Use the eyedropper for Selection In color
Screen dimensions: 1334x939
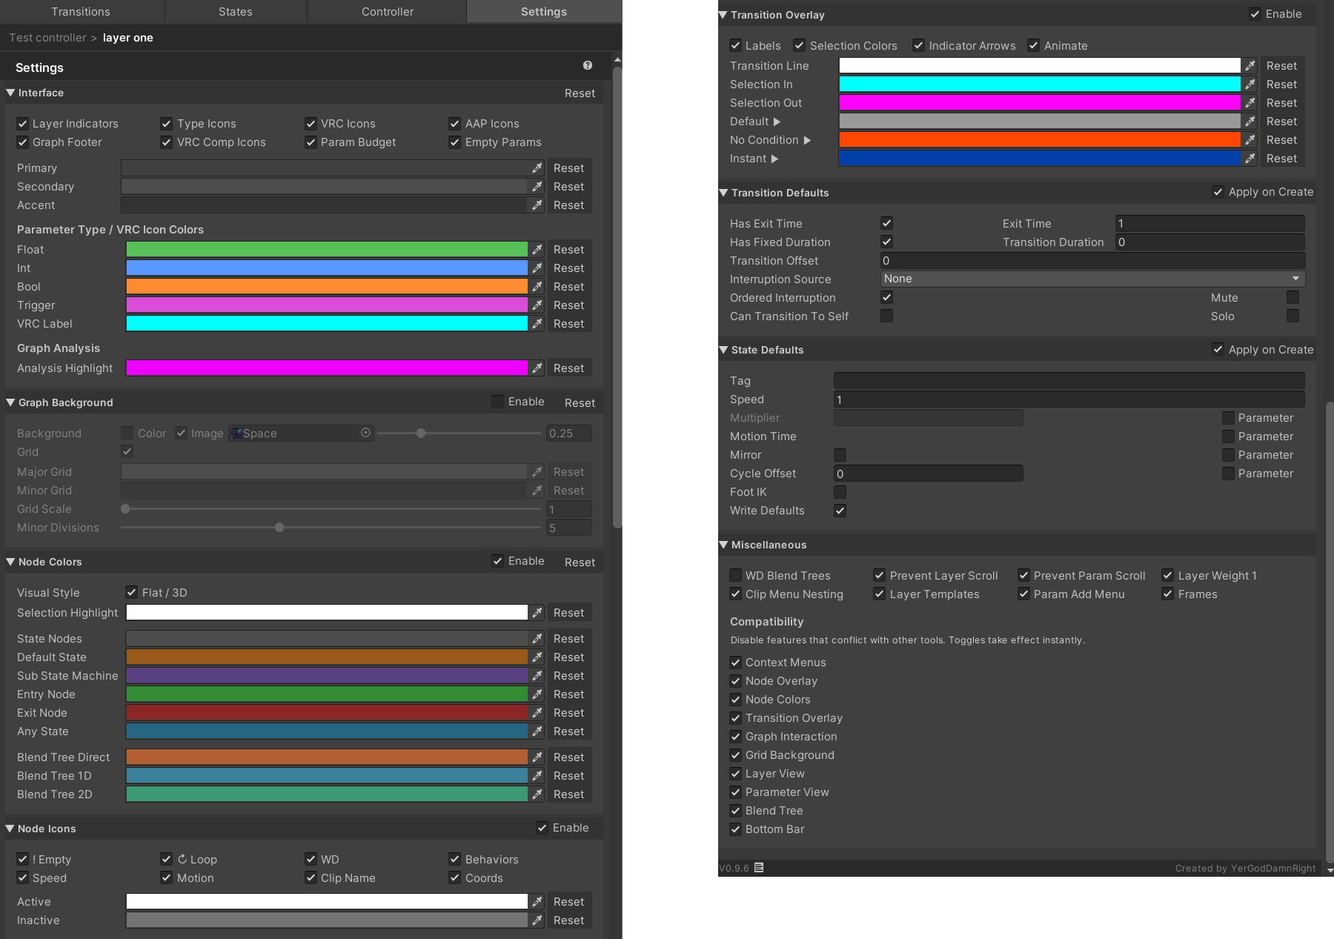click(1250, 84)
